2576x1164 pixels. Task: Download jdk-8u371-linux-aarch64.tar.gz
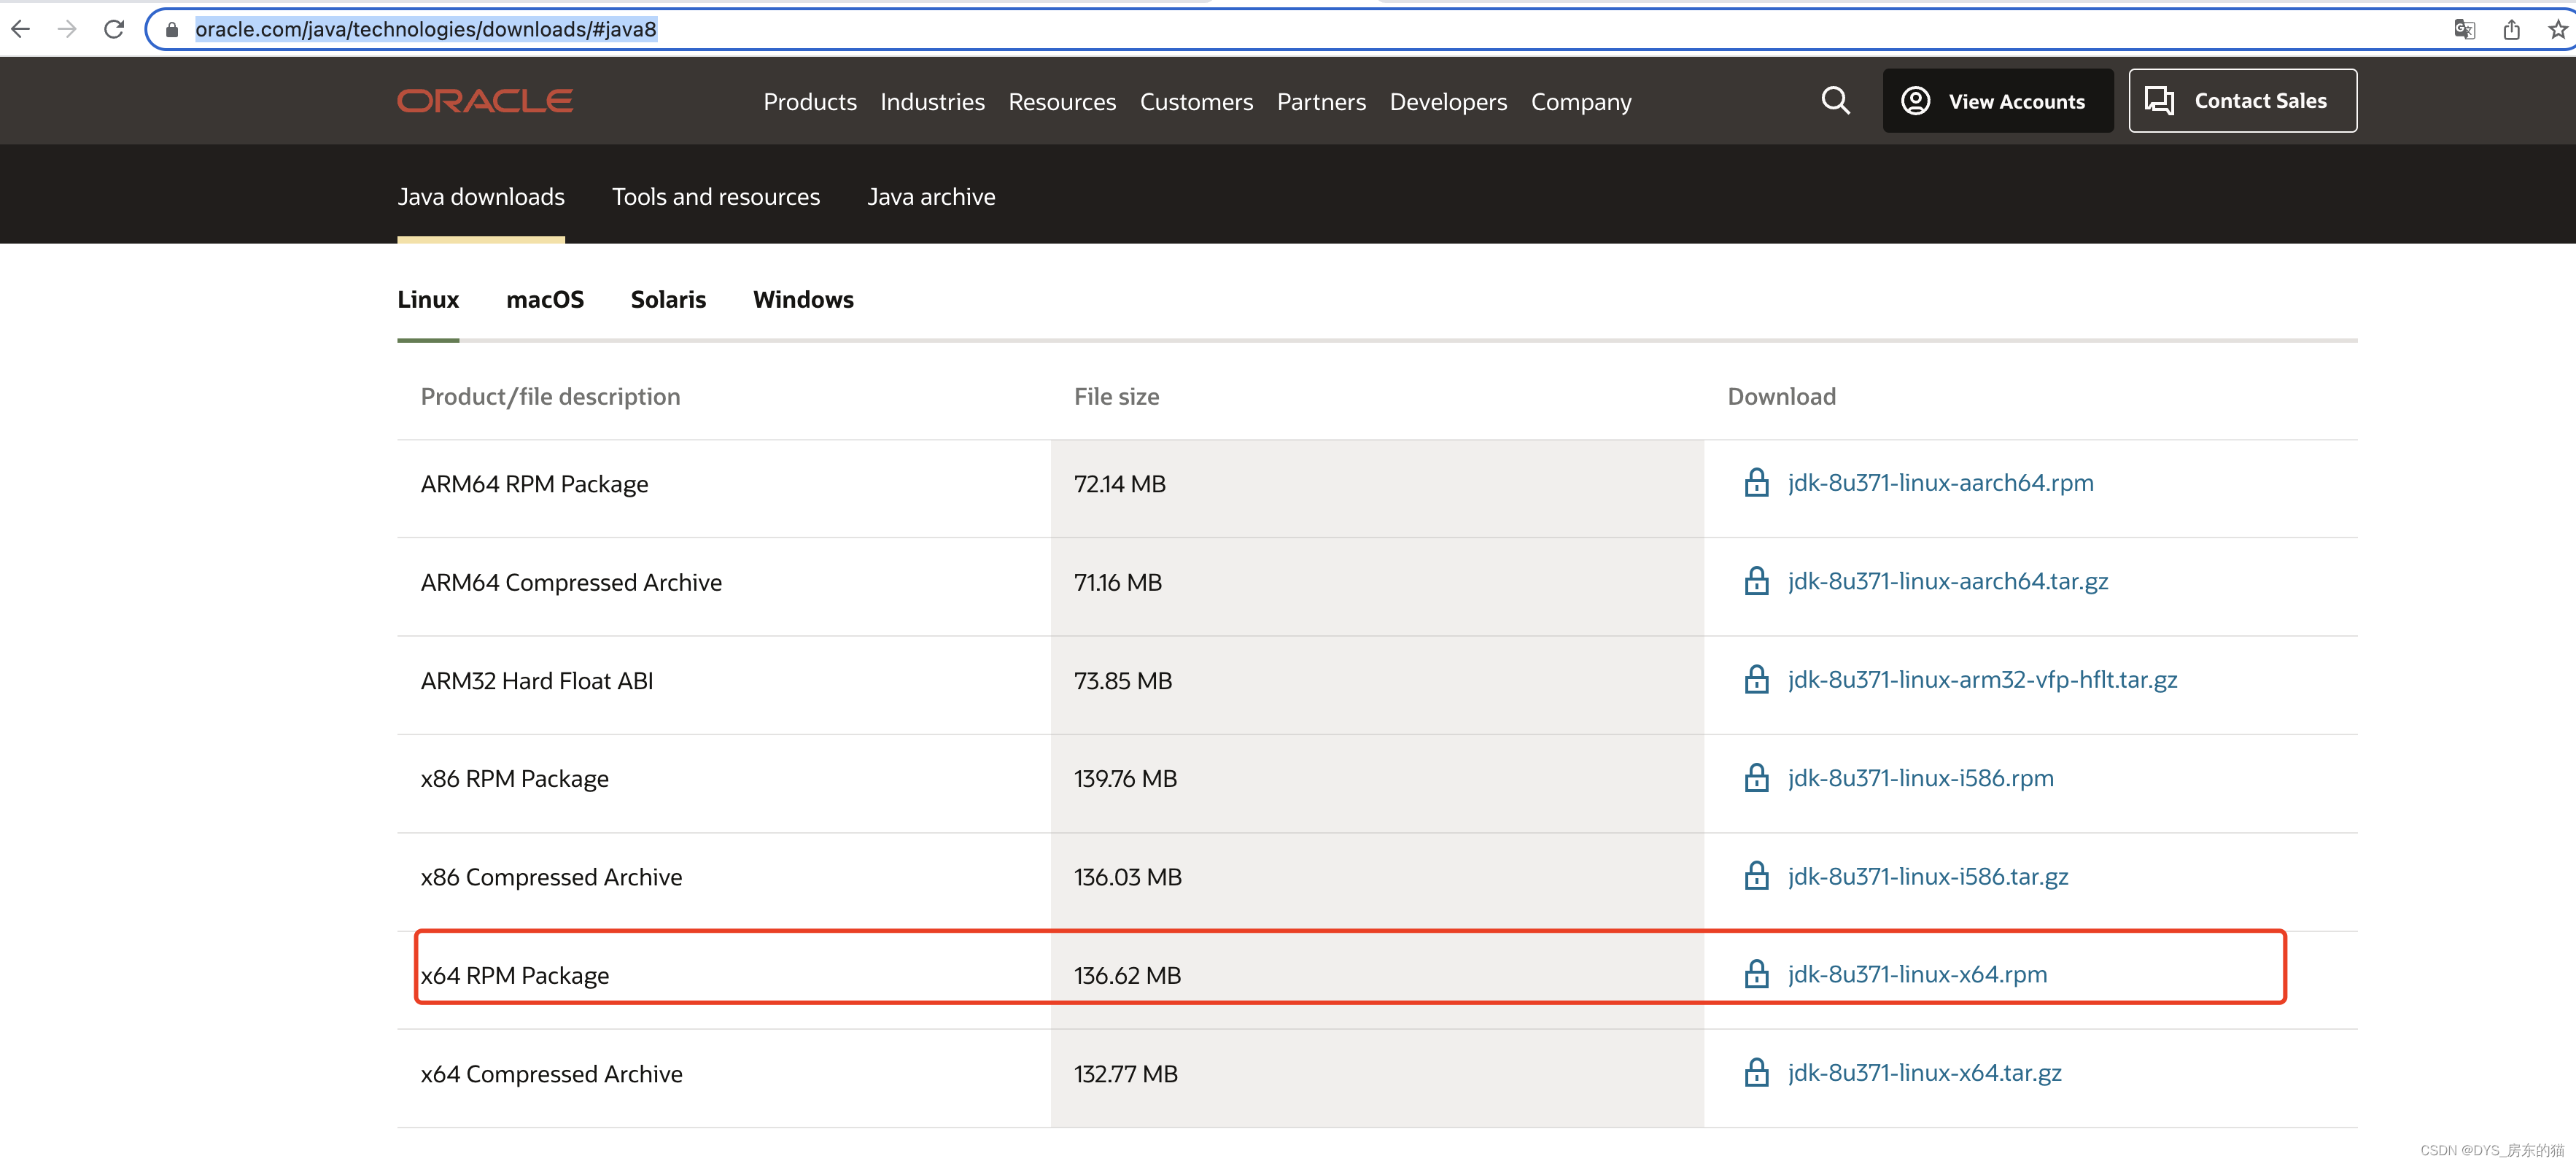pyautogui.click(x=1948, y=581)
